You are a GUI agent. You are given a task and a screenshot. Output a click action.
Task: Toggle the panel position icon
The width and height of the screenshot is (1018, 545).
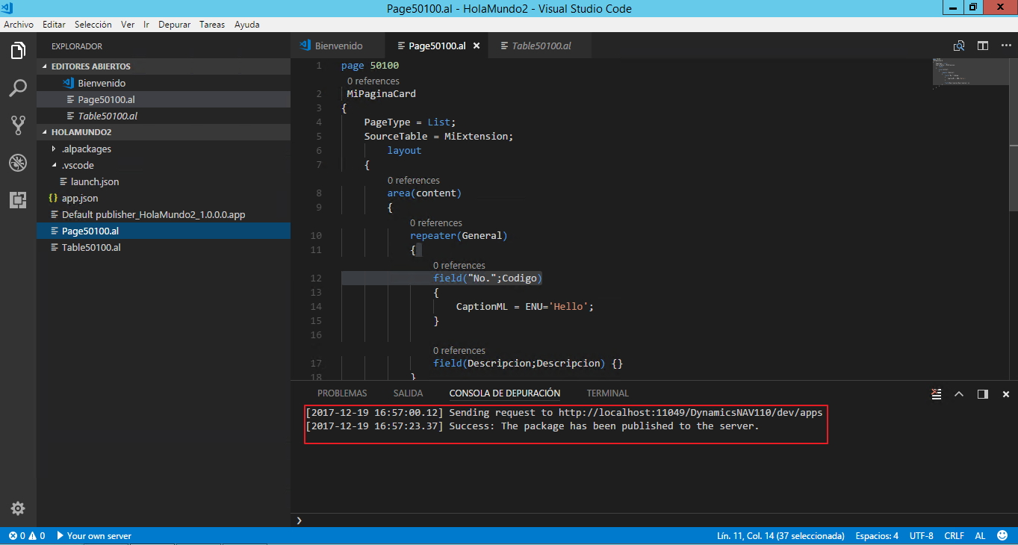(x=983, y=393)
